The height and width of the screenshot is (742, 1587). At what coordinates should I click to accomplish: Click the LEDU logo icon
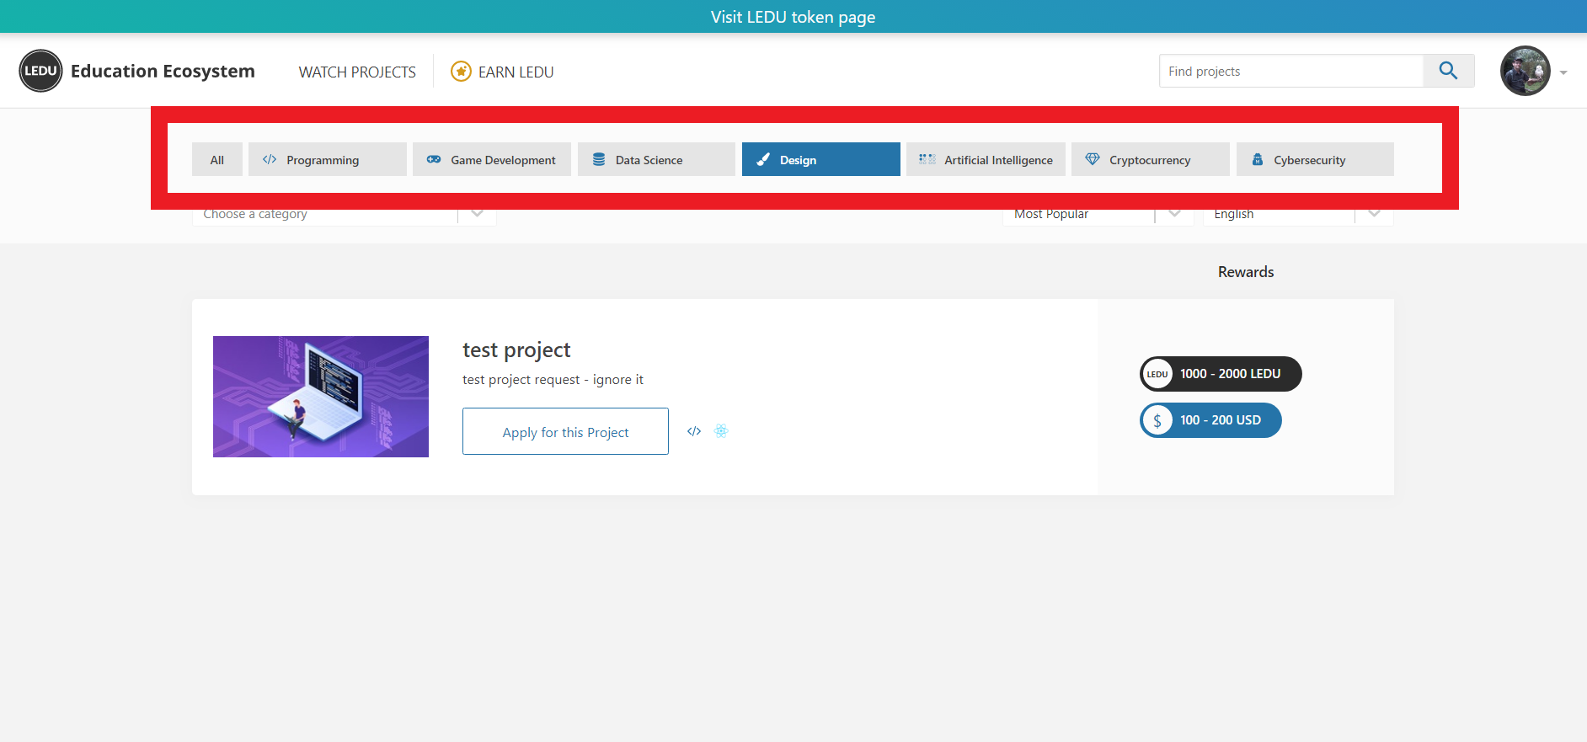coord(40,71)
